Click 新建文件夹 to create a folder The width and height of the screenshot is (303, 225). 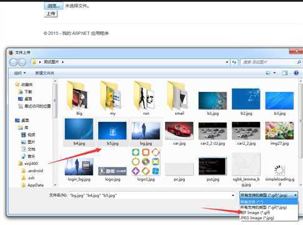coord(44,73)
